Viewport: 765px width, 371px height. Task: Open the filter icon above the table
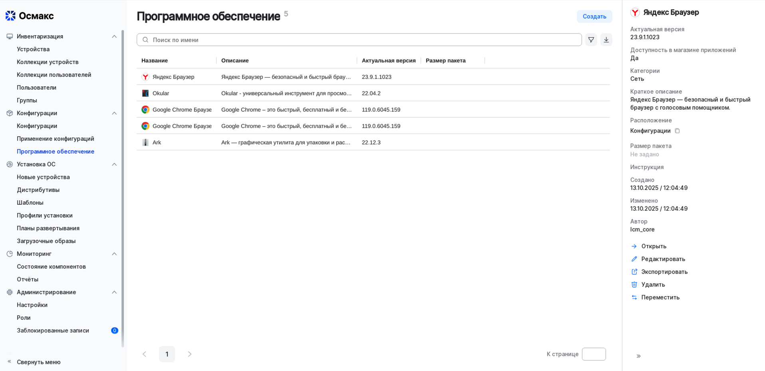(x=591, y=40)
